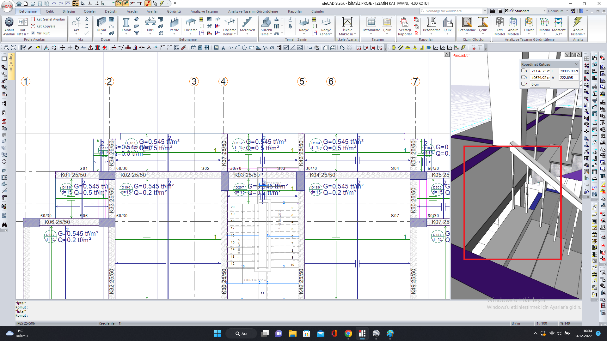Switch to the Objeler tab
The width and height of the screenshot is (607, 341).
[x=90, y=11]
